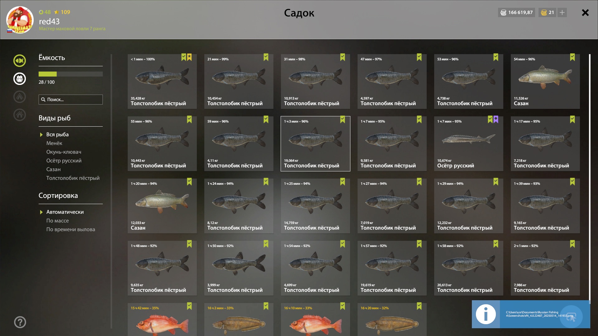This screenshot has width=598, height=336.
Task: Choose Автоматически sorting option
Action: 65,212
